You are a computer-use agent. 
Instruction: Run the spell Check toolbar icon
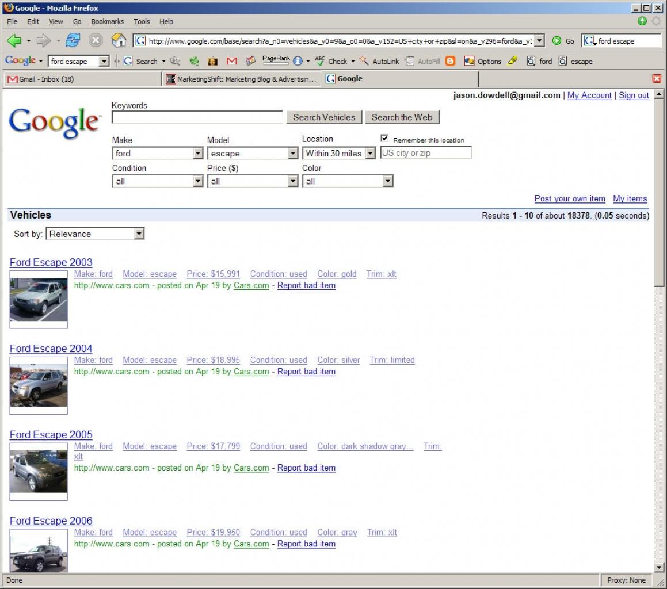(x=320, y=61)
